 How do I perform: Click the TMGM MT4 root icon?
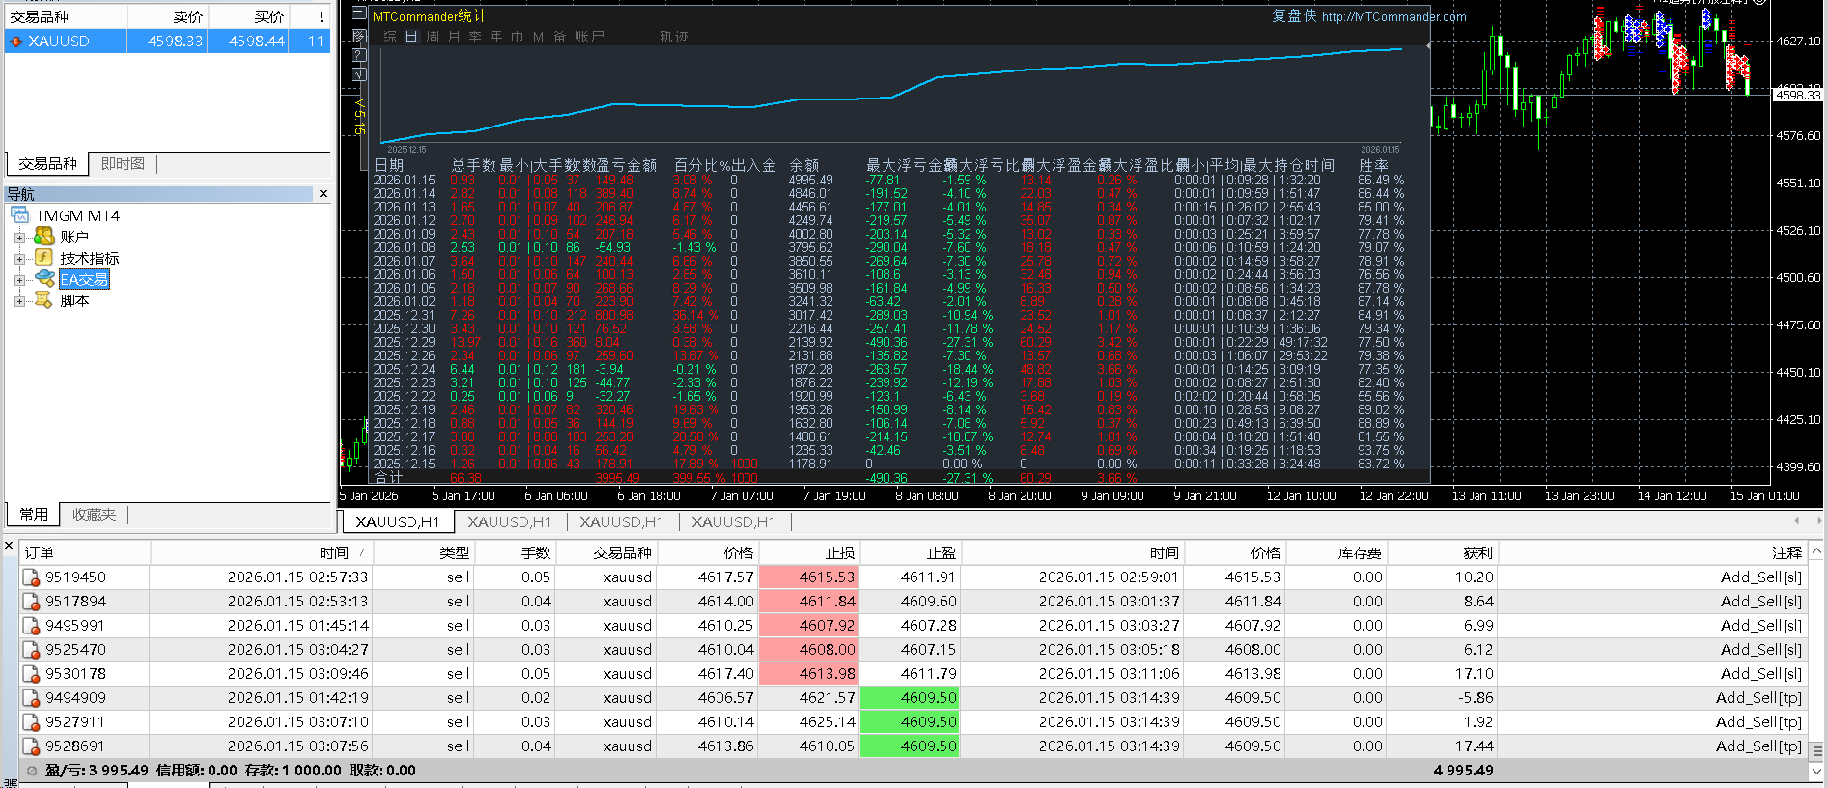point(20,215)
